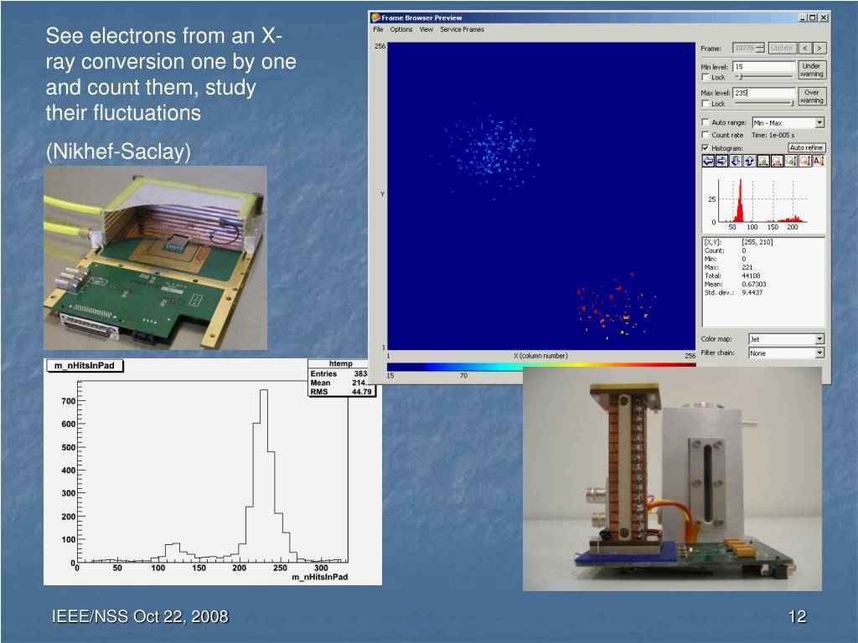Click the Min level slider
858x643 pixels.
coord(764,77)
